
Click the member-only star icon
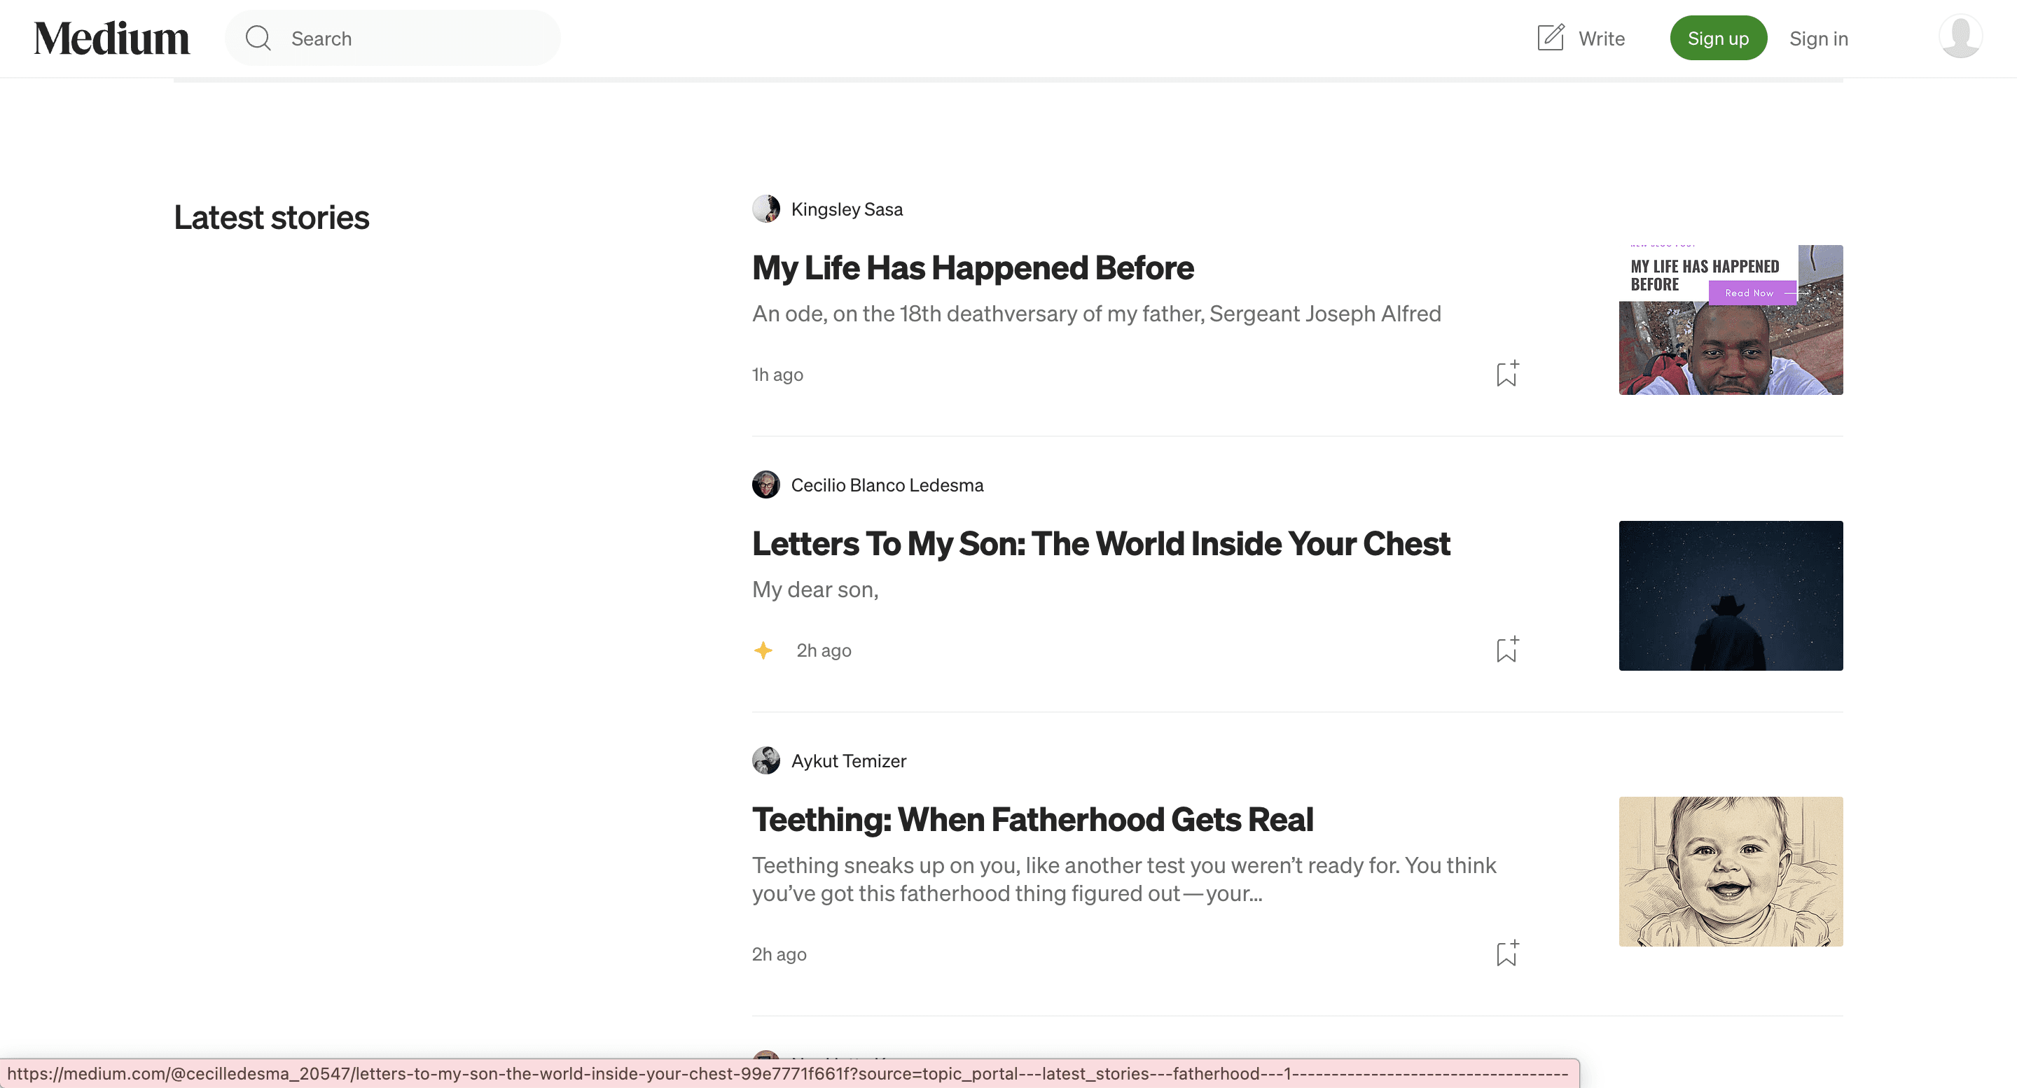point(763,650)
